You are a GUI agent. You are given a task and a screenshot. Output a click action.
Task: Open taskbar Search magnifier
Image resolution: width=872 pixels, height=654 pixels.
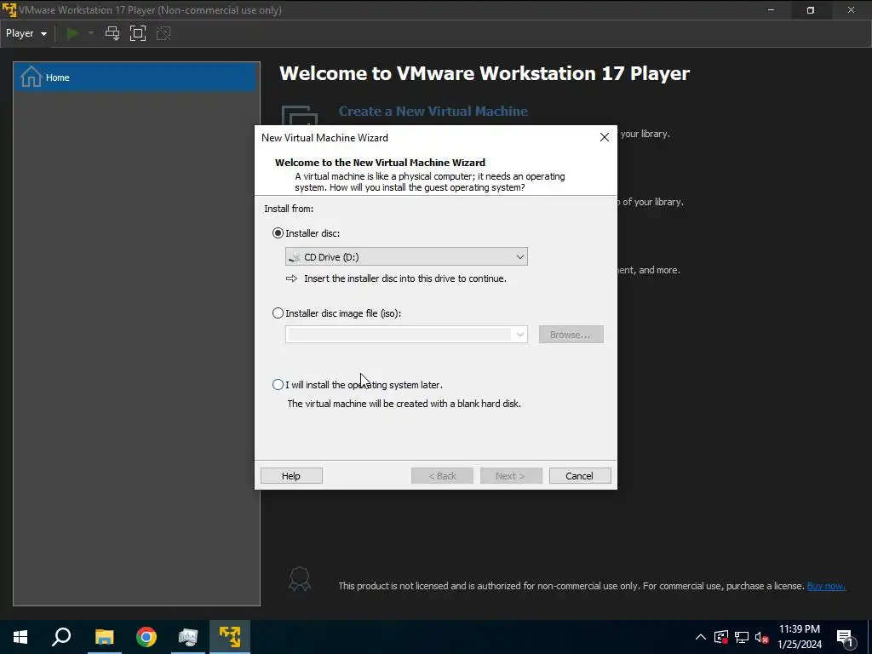coord(61,637)
